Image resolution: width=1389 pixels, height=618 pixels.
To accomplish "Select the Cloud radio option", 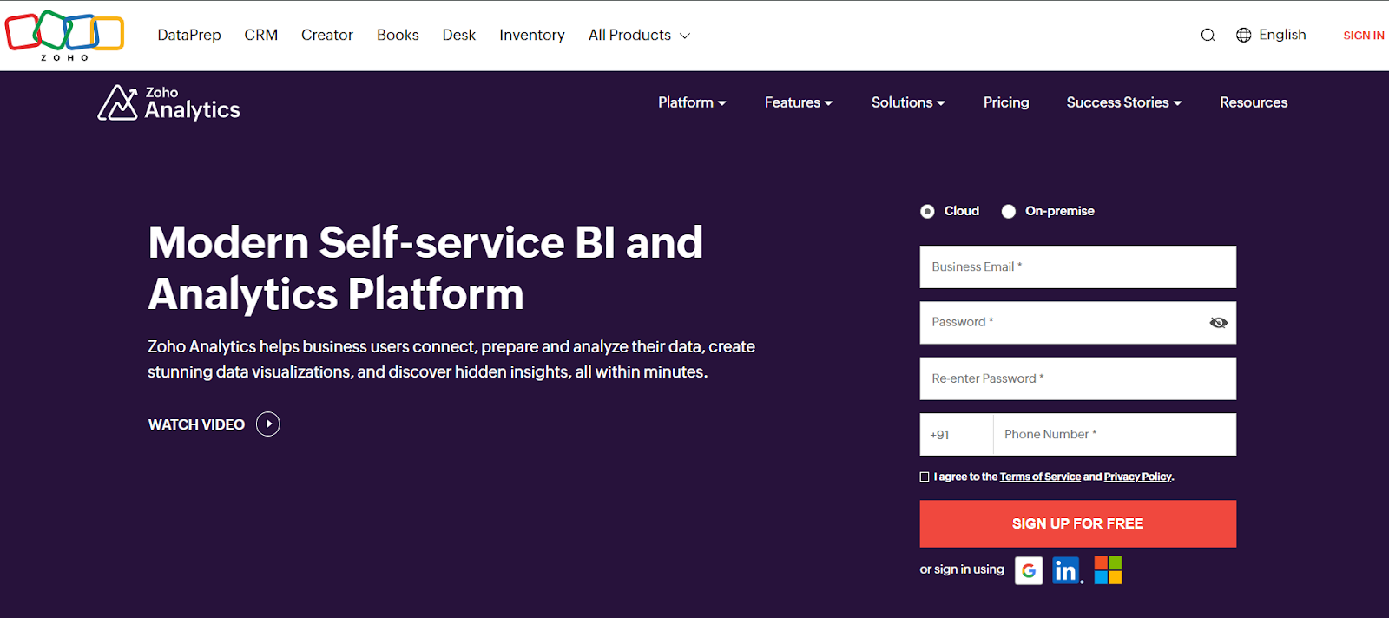I will tap(928, 212).
